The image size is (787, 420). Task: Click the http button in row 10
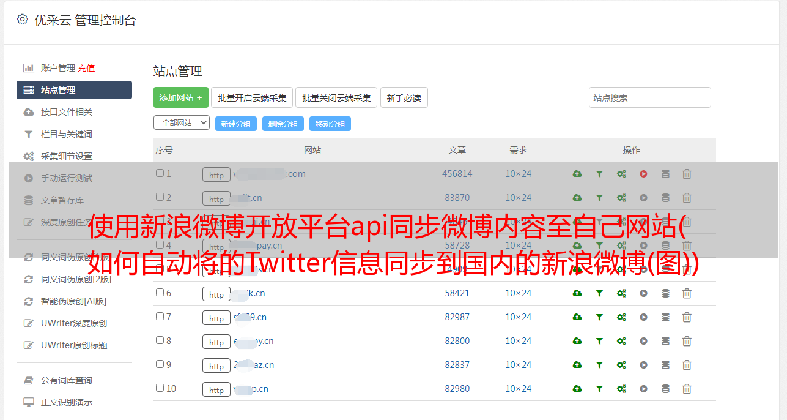point(216,390)
